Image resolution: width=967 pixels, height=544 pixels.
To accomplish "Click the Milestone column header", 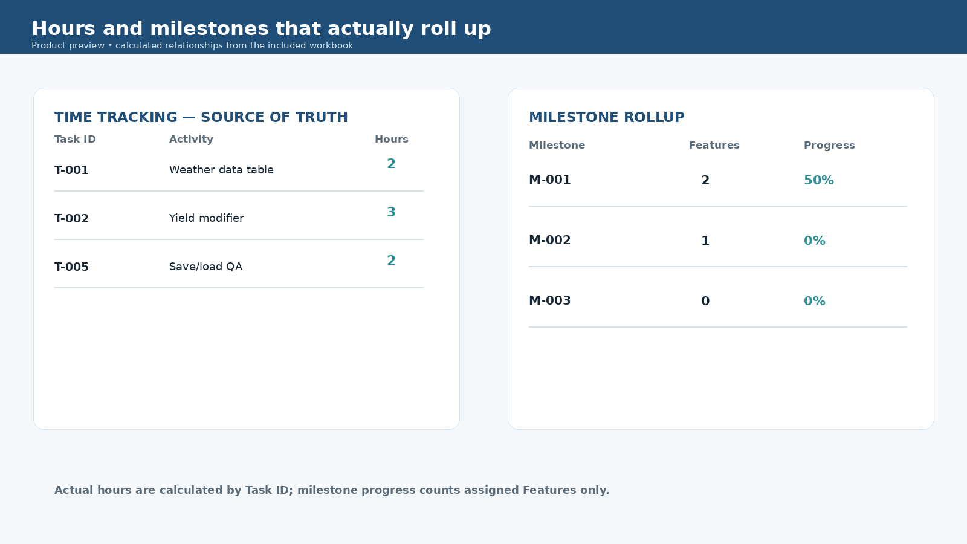I will [557, 145].
